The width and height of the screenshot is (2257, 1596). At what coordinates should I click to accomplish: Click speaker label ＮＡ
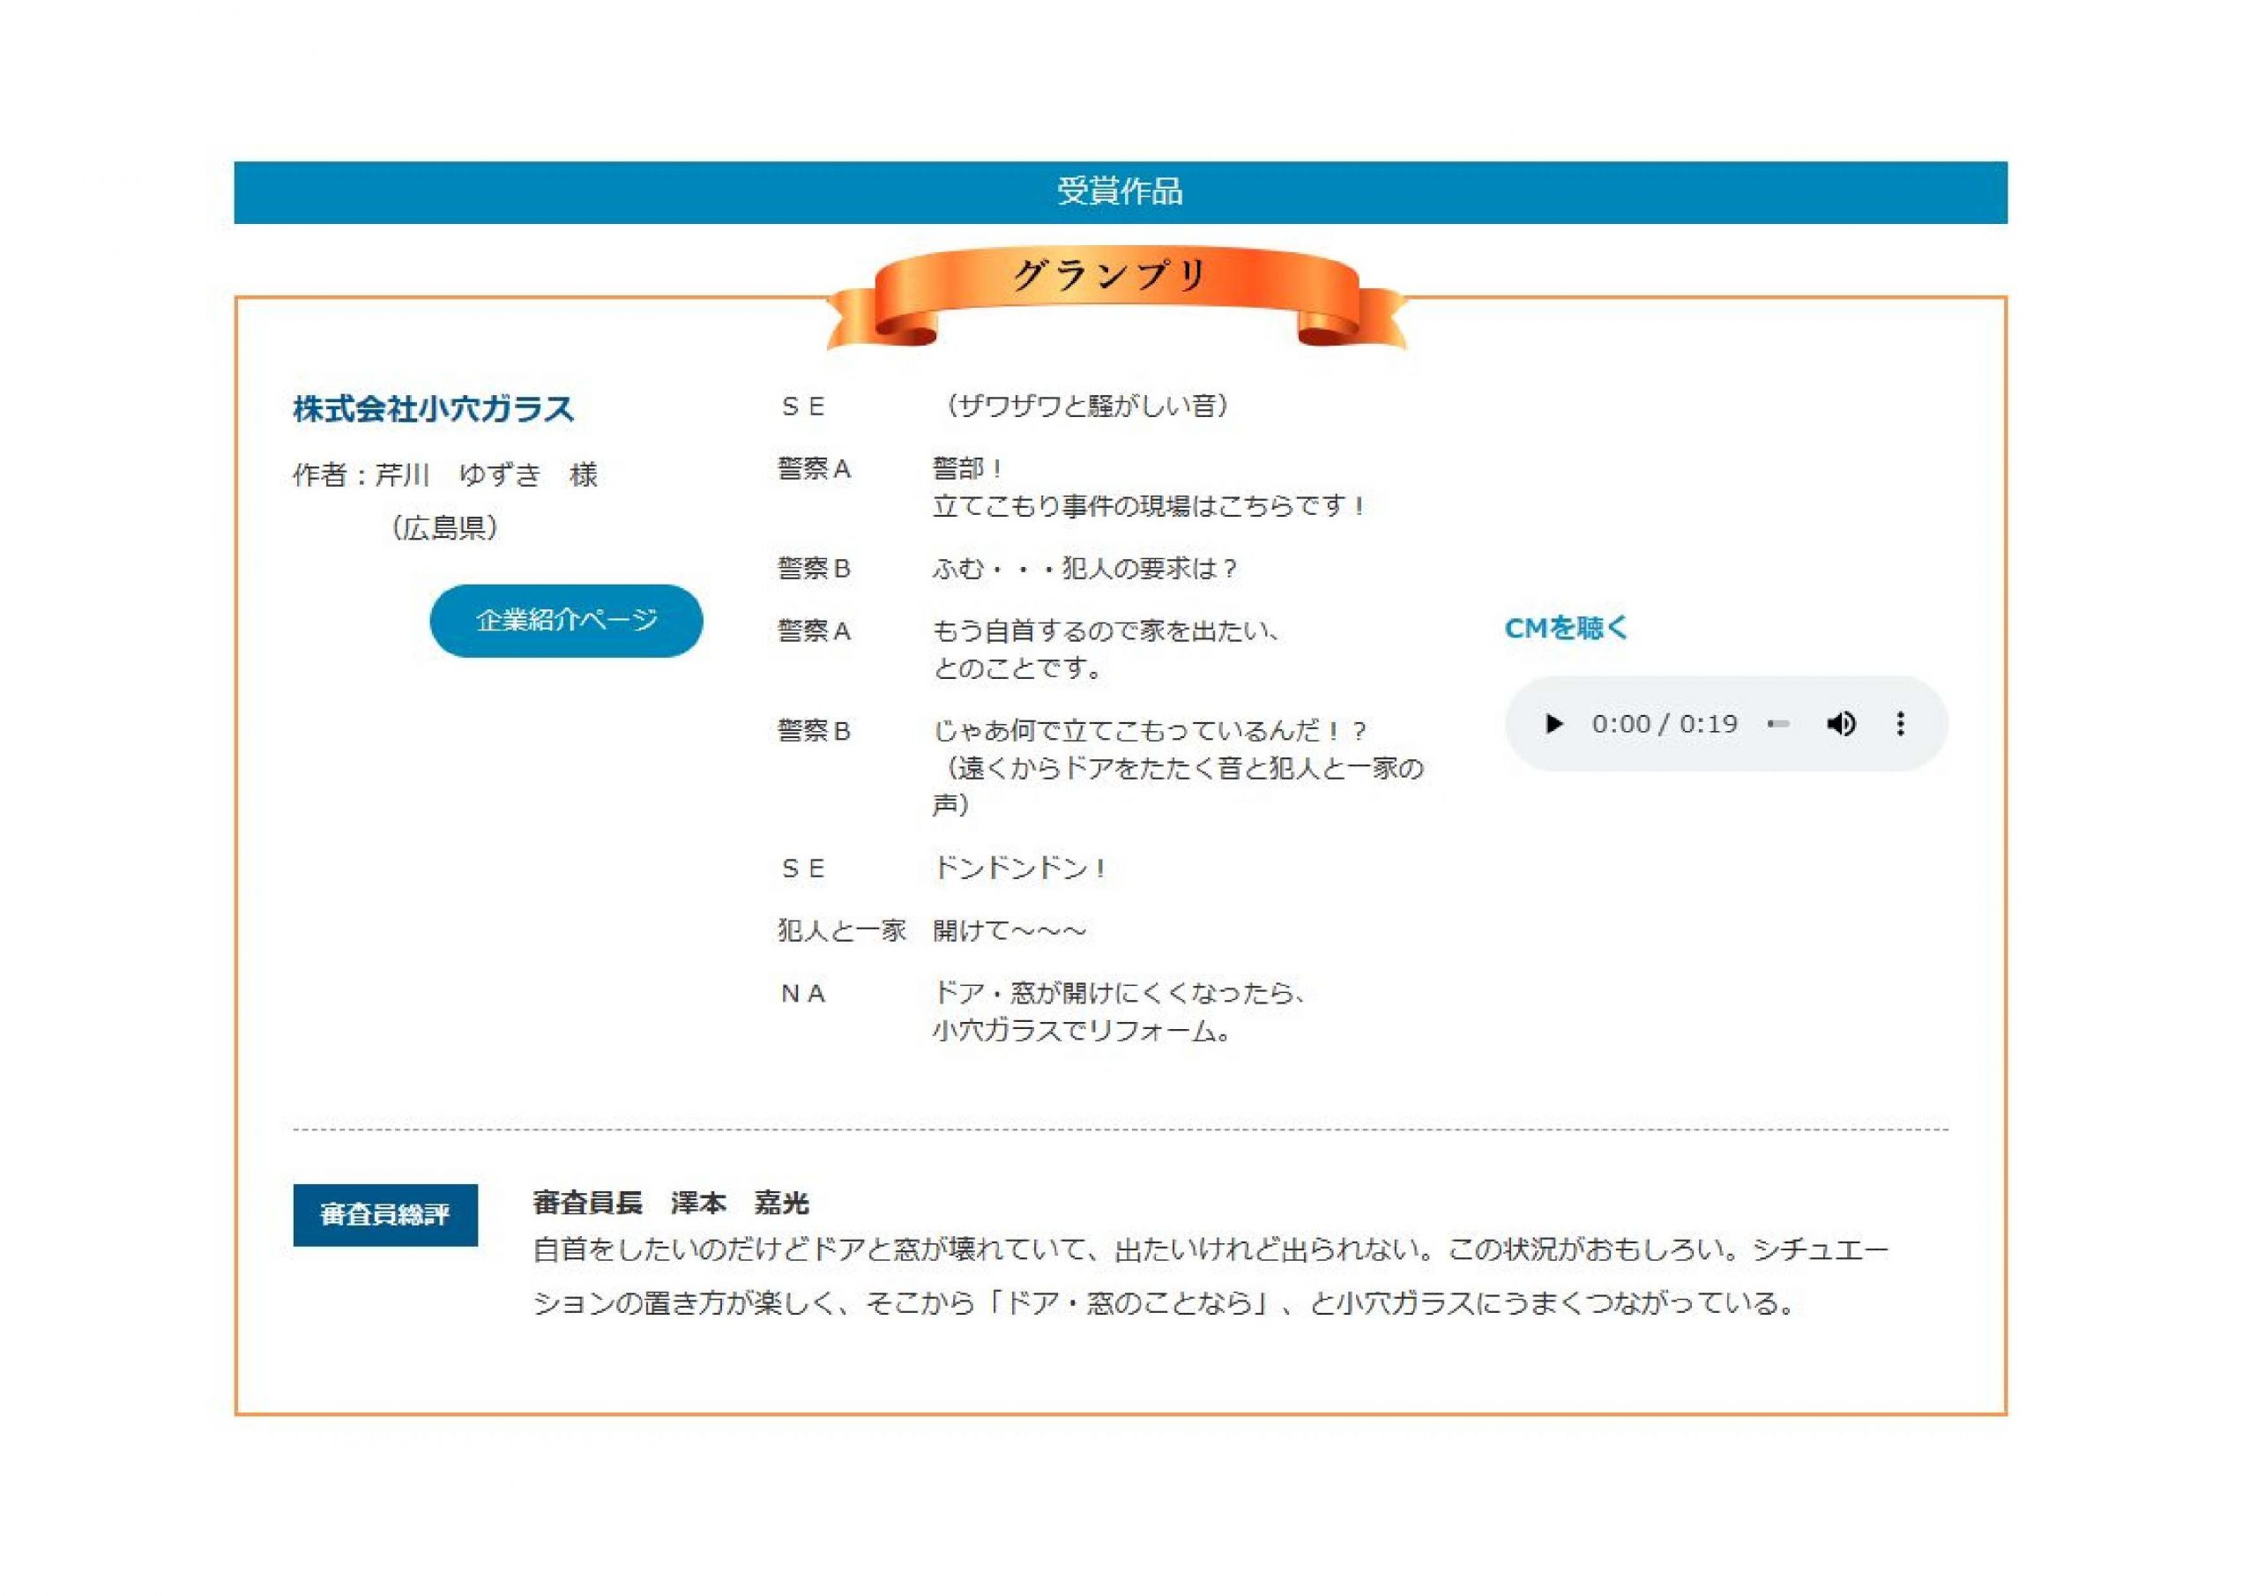click(803, 994)
